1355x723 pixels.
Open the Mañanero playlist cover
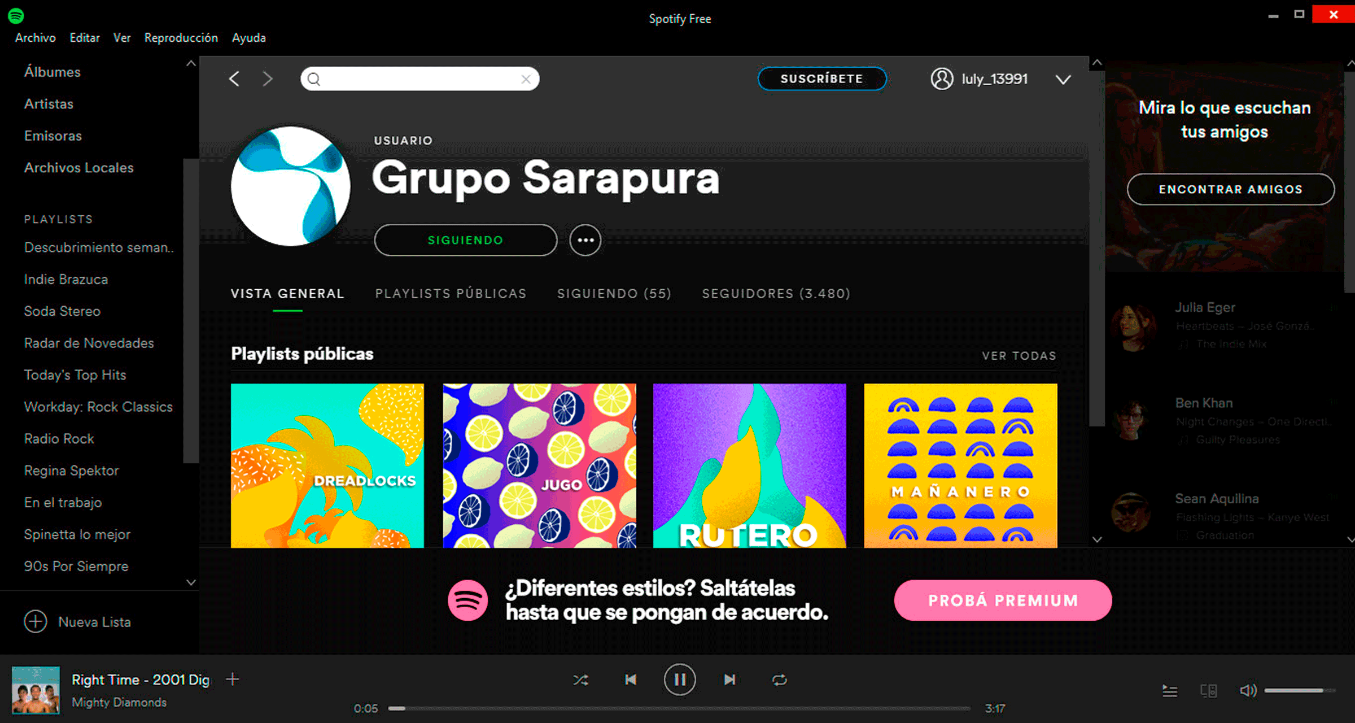click(960, 465)
